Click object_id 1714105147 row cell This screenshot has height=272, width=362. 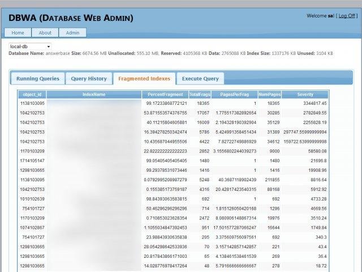pyautogui.click(x=32, y=160)
